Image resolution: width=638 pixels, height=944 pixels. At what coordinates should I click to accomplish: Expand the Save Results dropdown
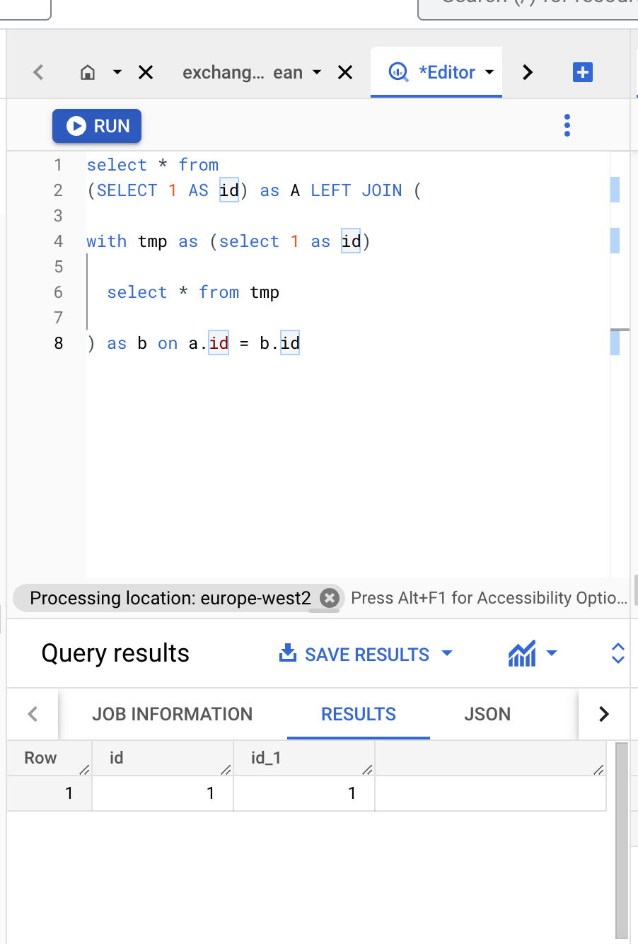447,654
